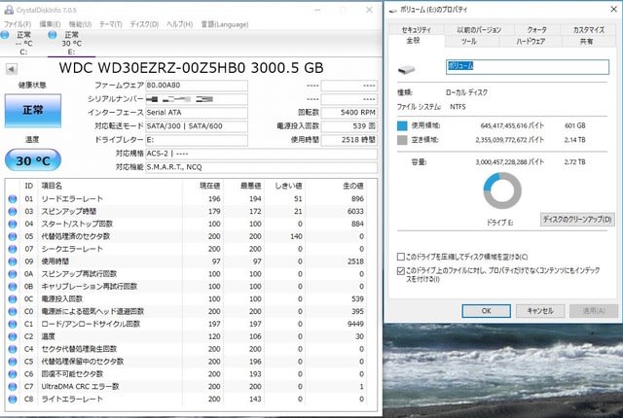This screenshot has height=418, width=623.
Task: Click the 生の値 column header
Action: coord(352,186)
